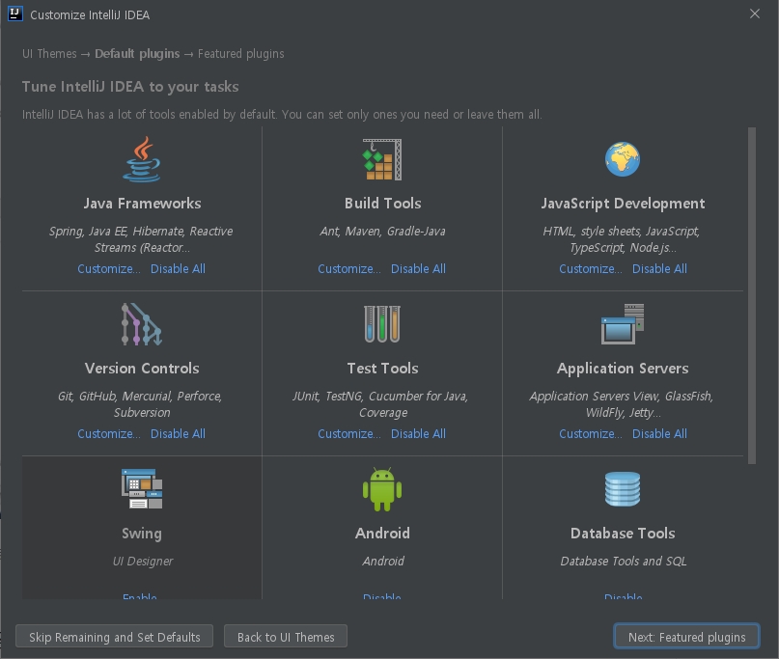Disable all JavaScript Development plugins
The width and height of the screenshot is (779, 659).
(659, 268)
